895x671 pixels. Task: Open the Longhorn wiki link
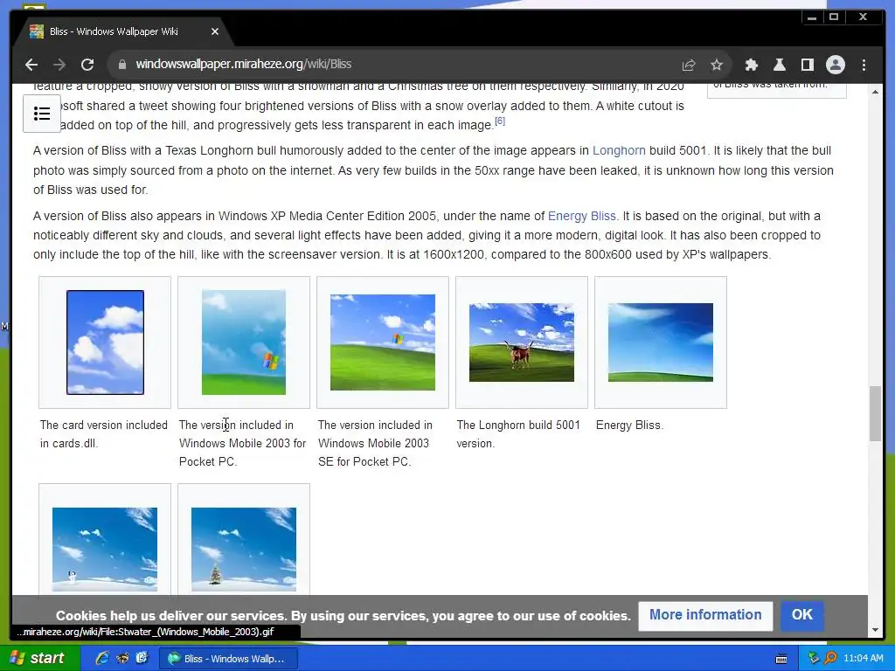pos(619,150)
